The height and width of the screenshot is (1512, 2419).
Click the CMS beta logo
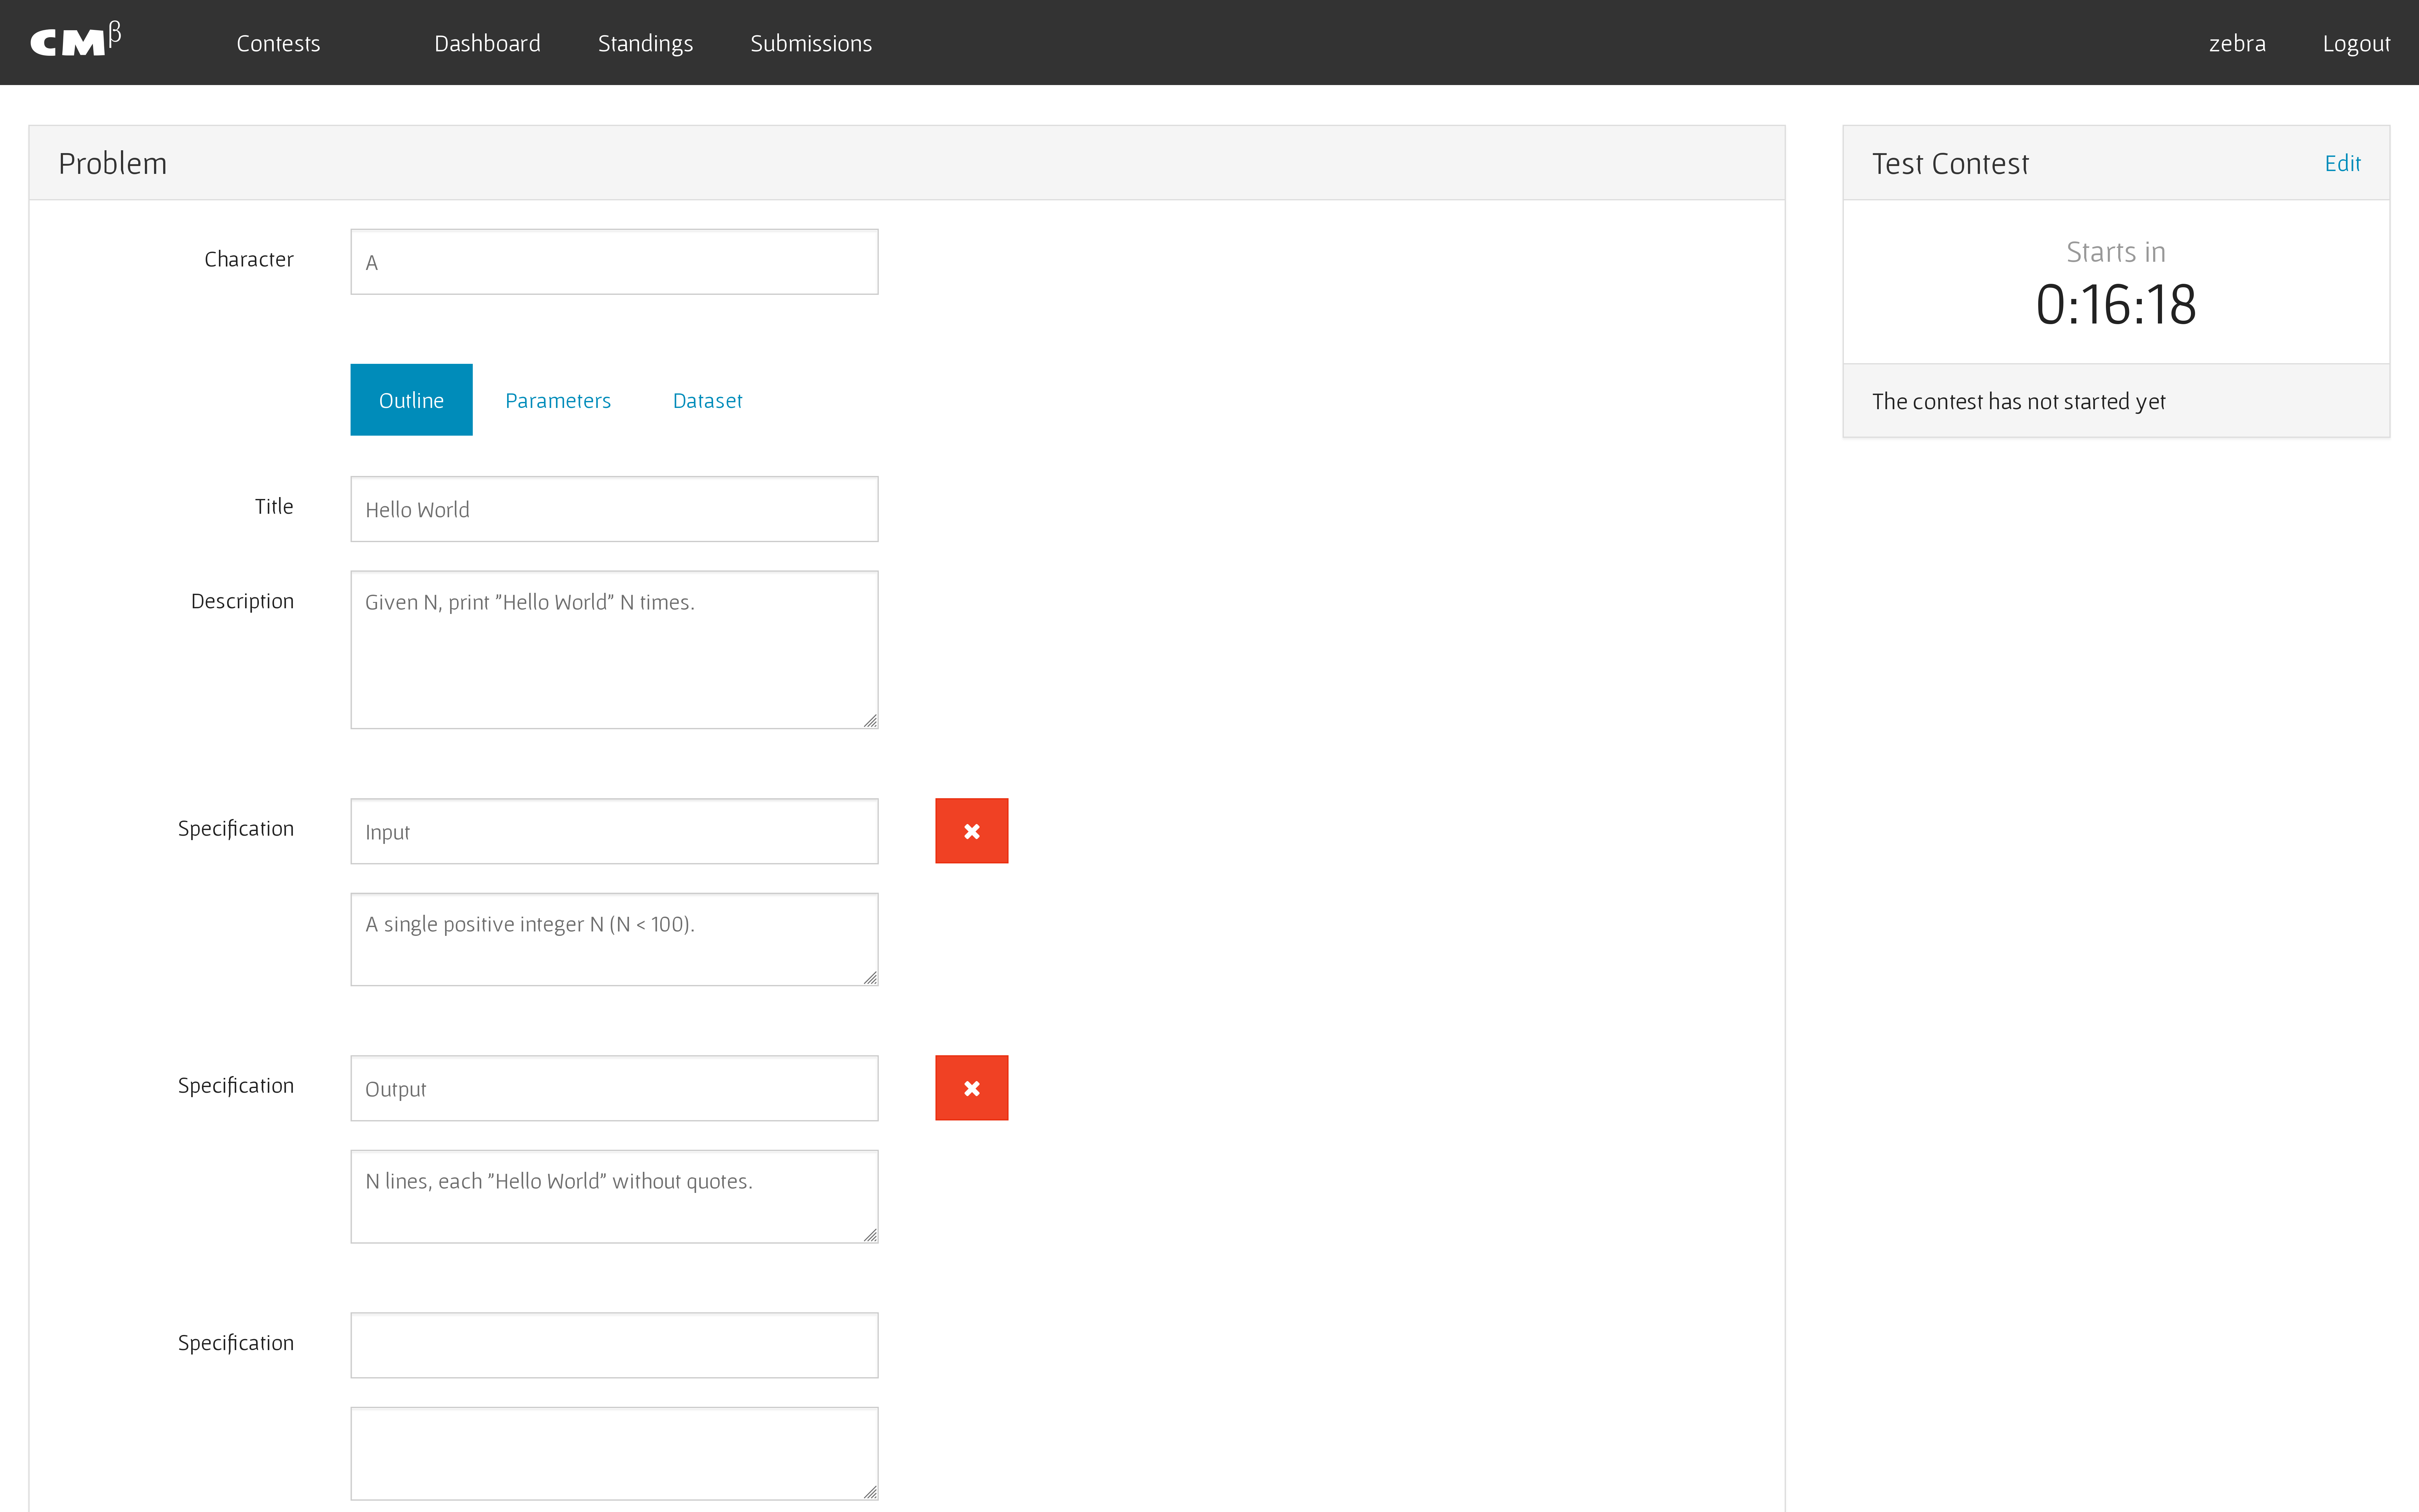pos(75,42)
